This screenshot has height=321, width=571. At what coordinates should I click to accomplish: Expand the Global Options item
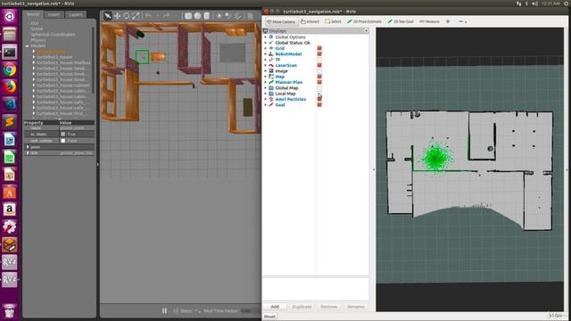266,37
